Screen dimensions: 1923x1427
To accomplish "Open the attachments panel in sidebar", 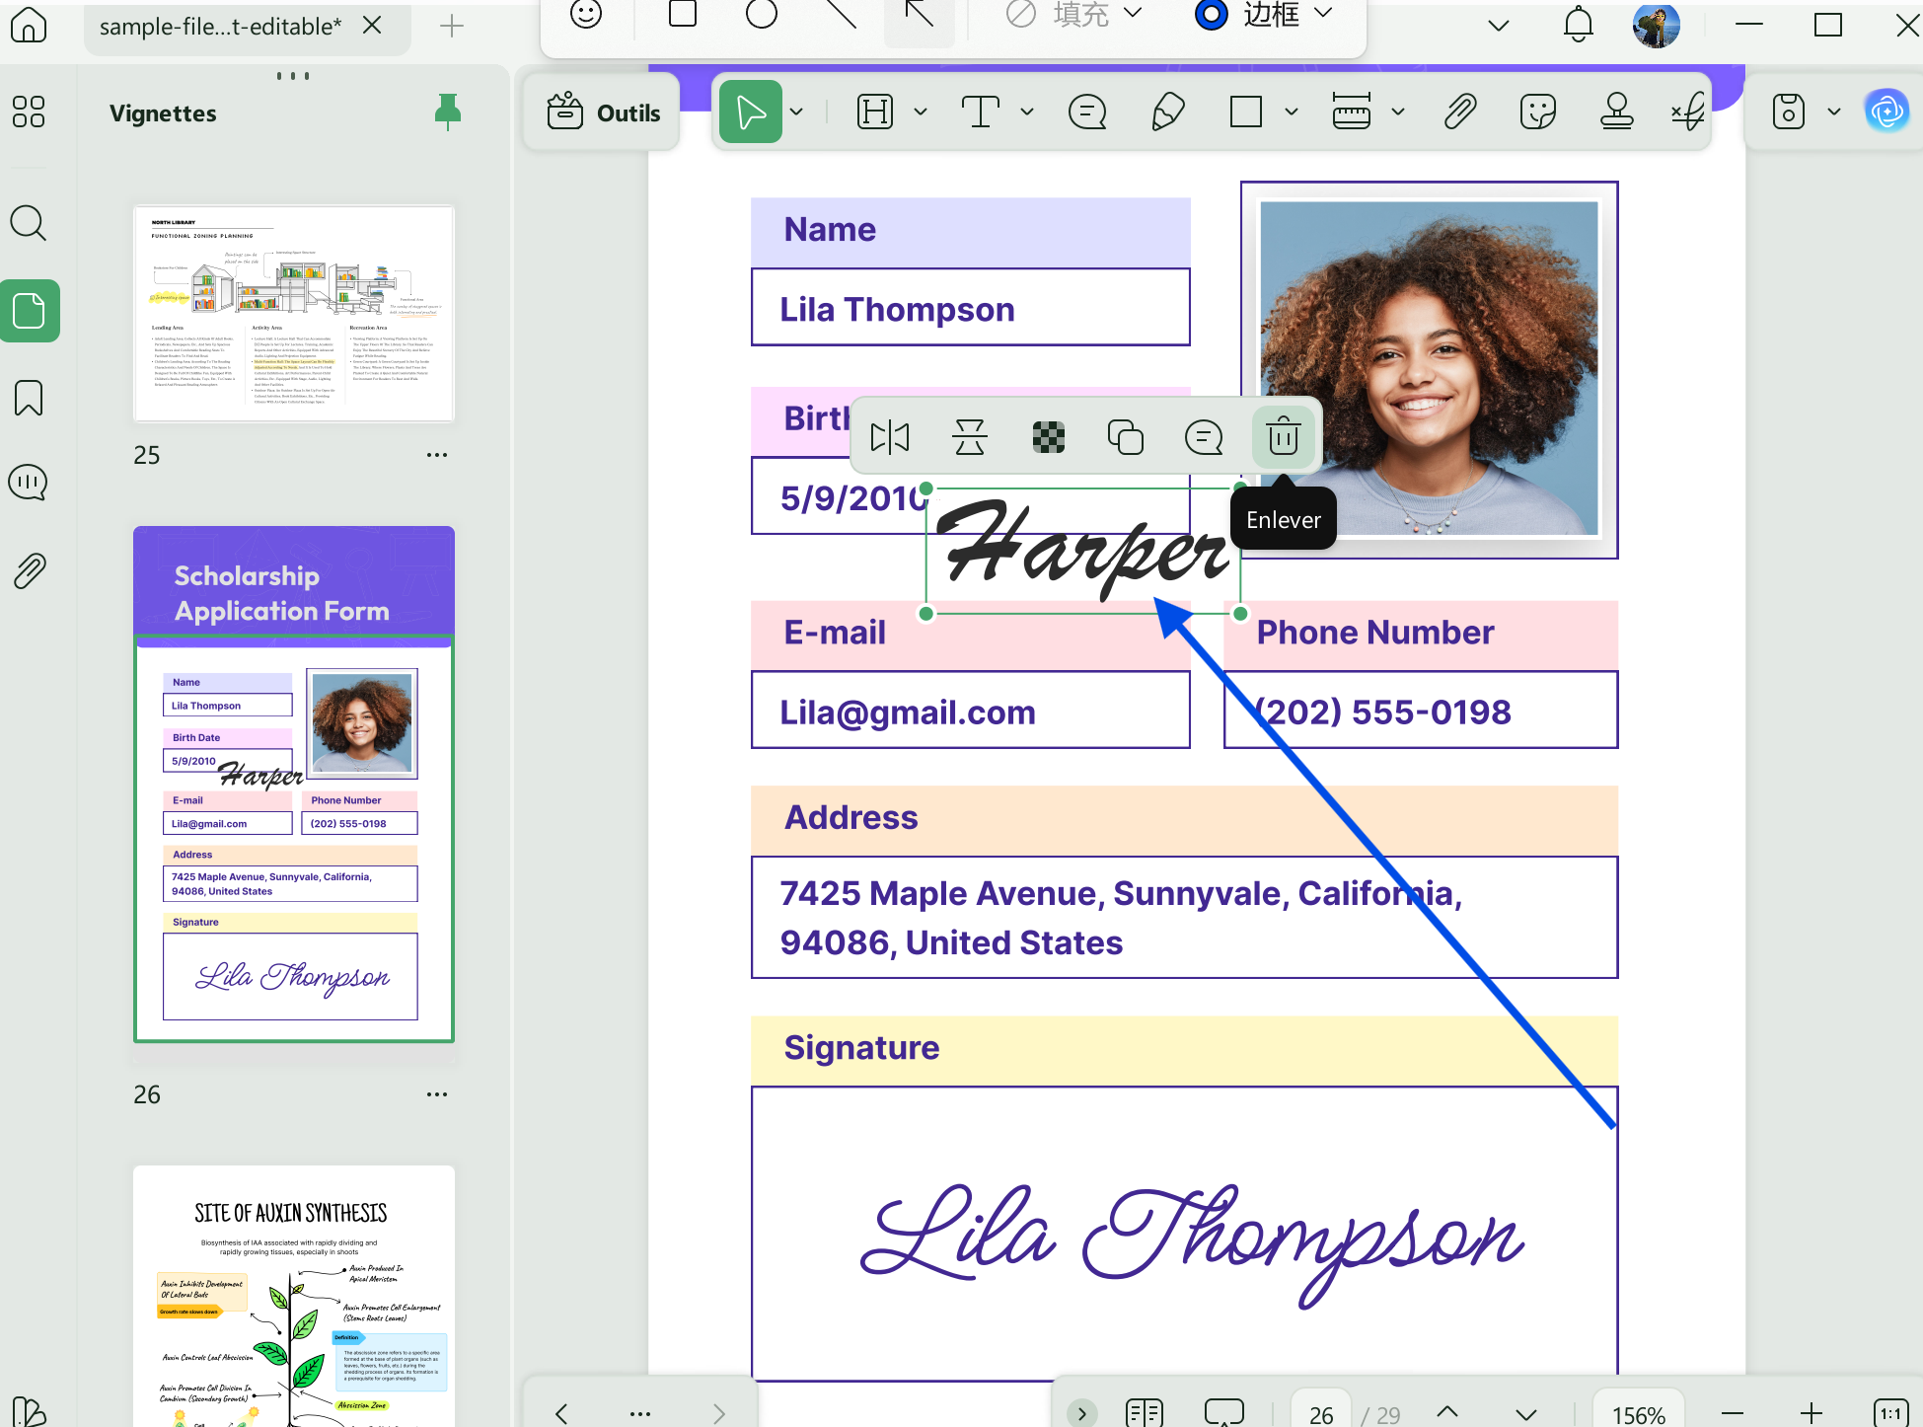I will coord(29,570).
